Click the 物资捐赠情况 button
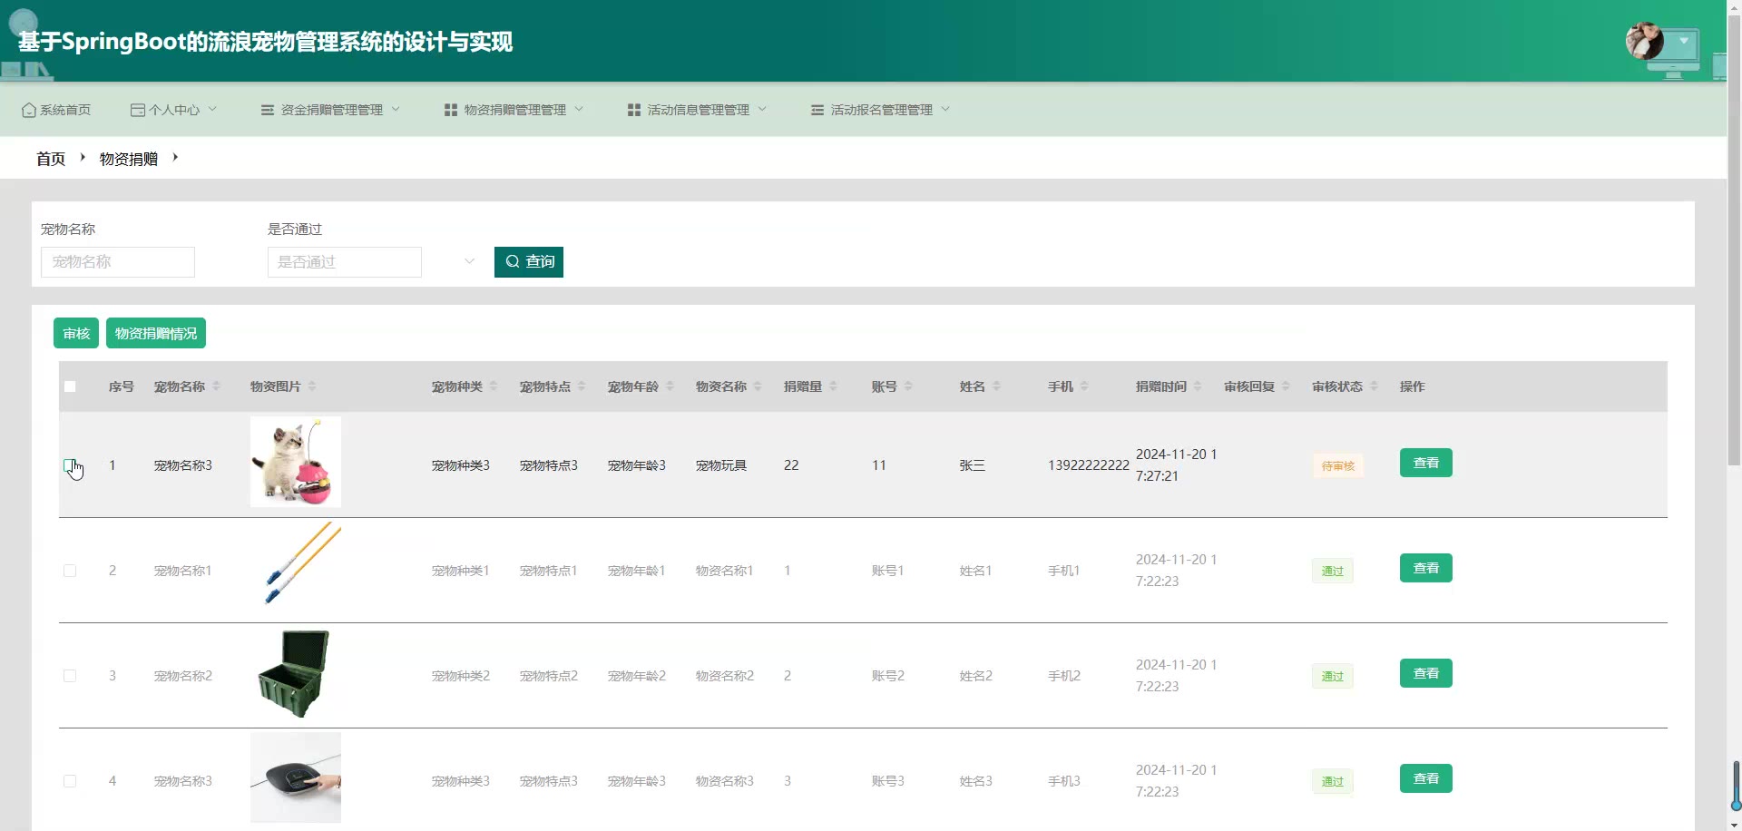 pyautogui.click(x=156, y=333)
